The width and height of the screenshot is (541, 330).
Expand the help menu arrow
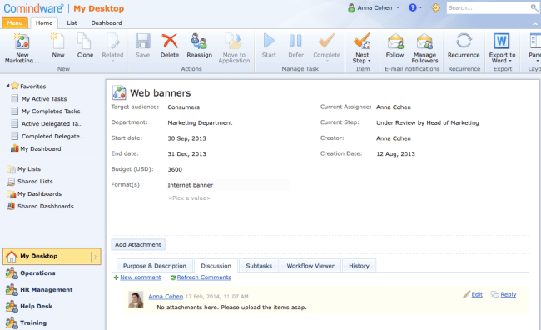(420, 7)
